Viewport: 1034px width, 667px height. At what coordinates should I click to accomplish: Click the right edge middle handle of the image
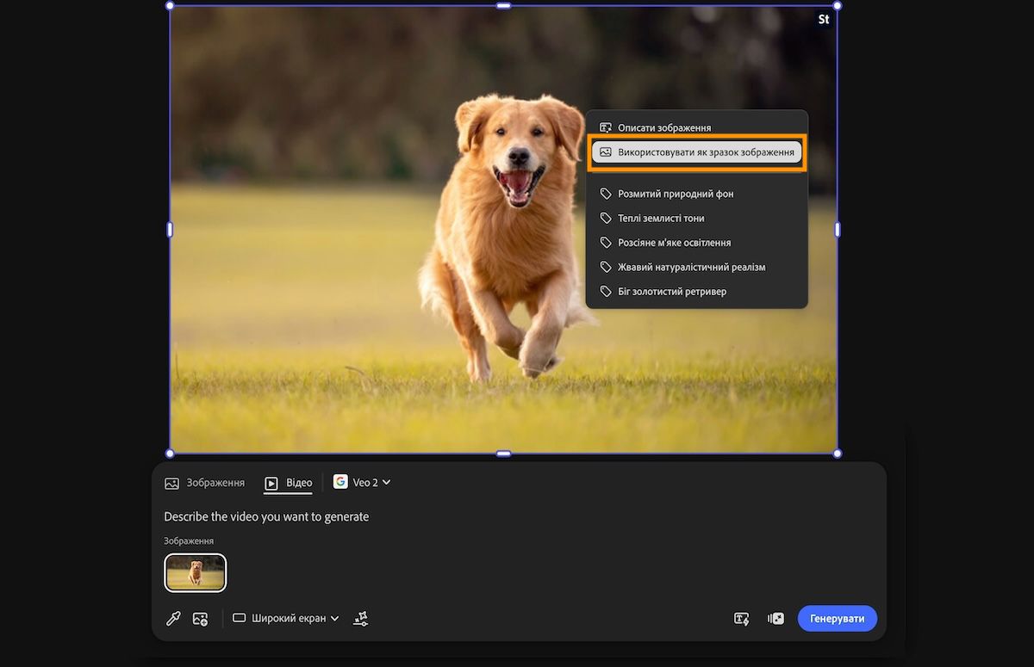(x=838, y=230)
